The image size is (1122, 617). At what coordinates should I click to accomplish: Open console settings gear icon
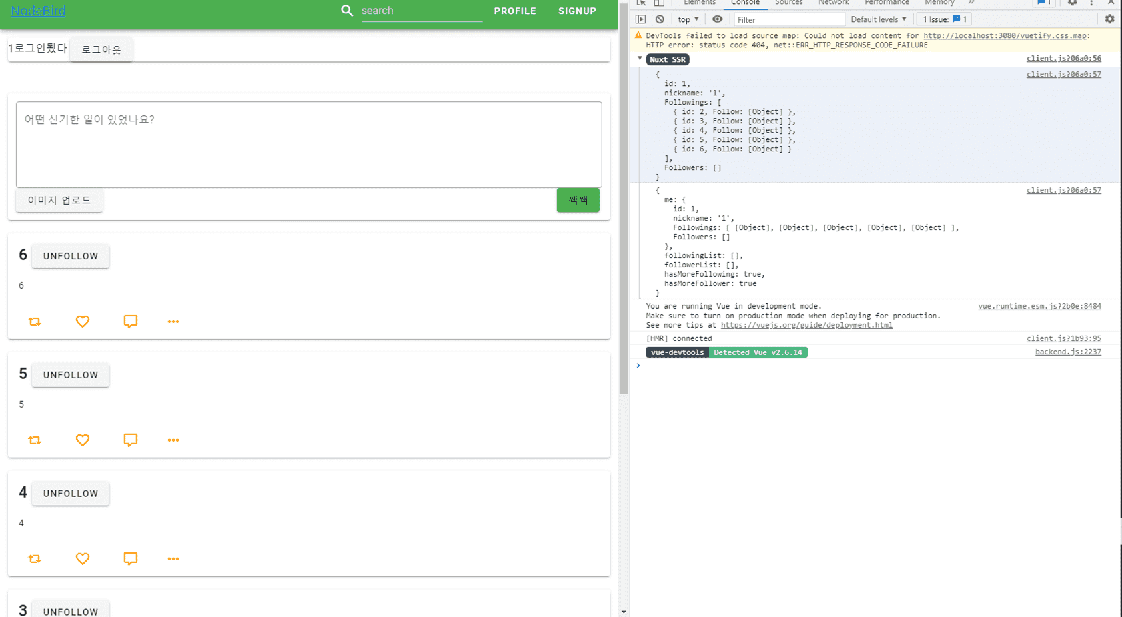(1109, 19)
